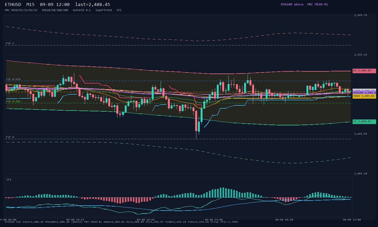
Task: Select the M15 timeframe in the chart title
Action: (x=30, y=5)
